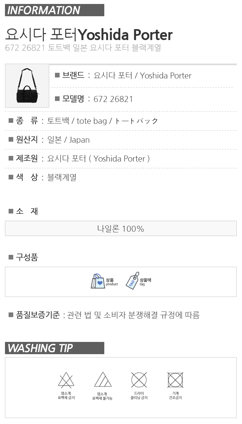Click the 구성품 section heading
The image size is (242, 424).
point(27,257)
